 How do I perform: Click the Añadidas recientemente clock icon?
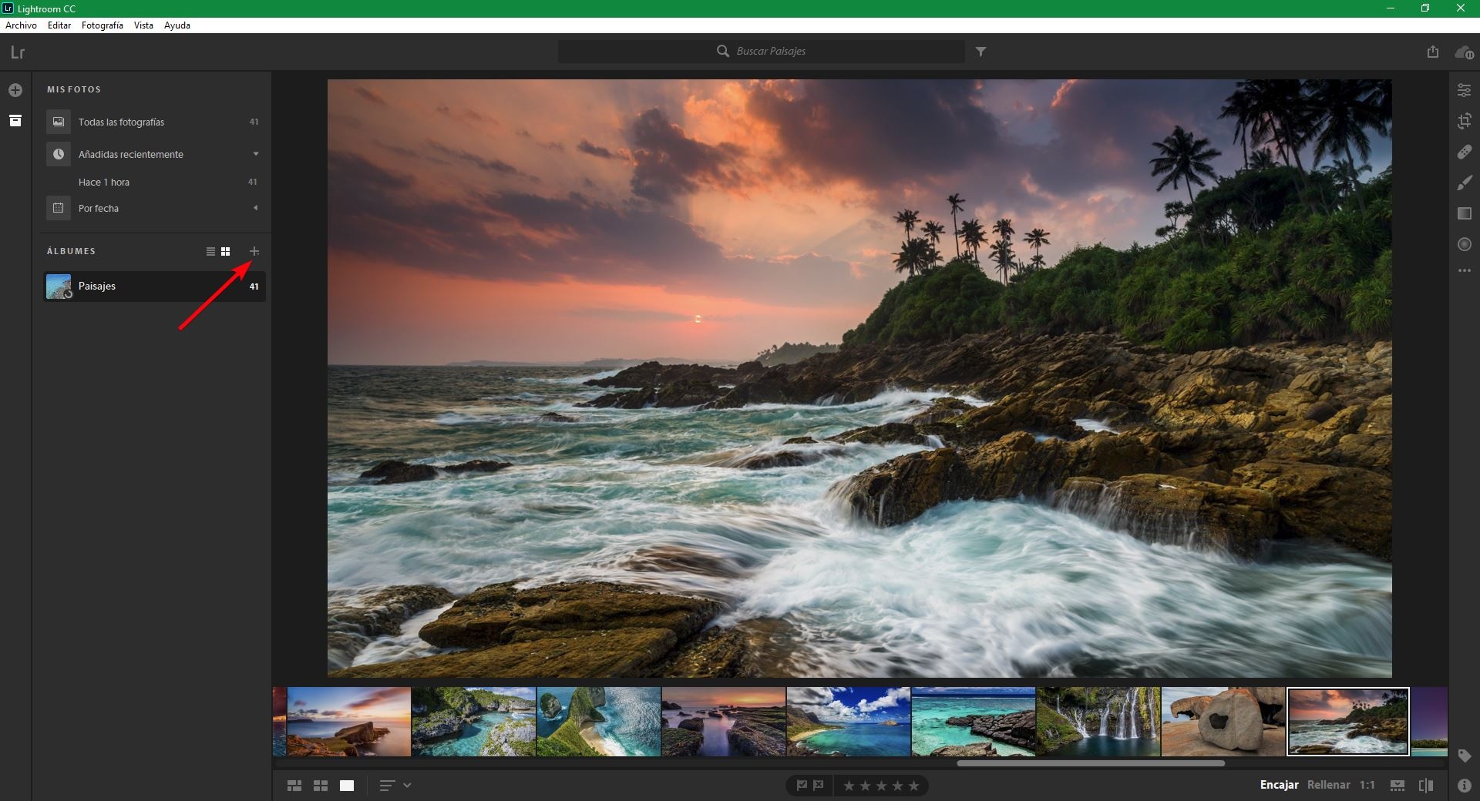pos(58,154)
